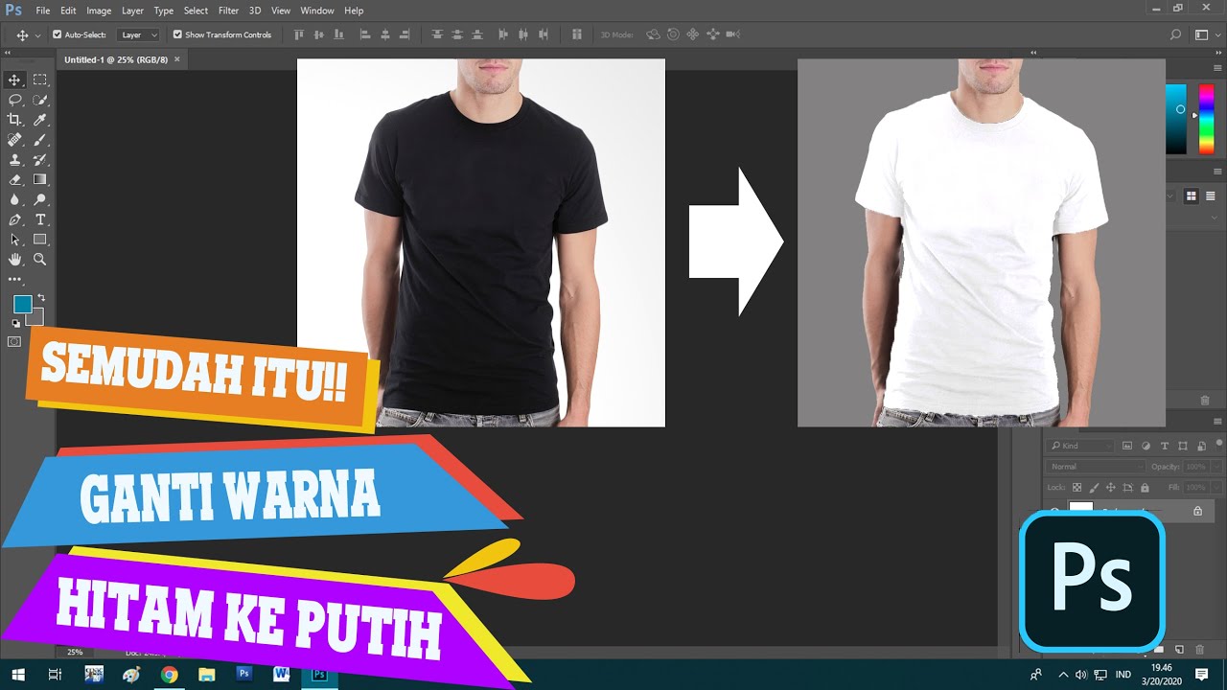Open search icon in options bar

coord(1176,34)
